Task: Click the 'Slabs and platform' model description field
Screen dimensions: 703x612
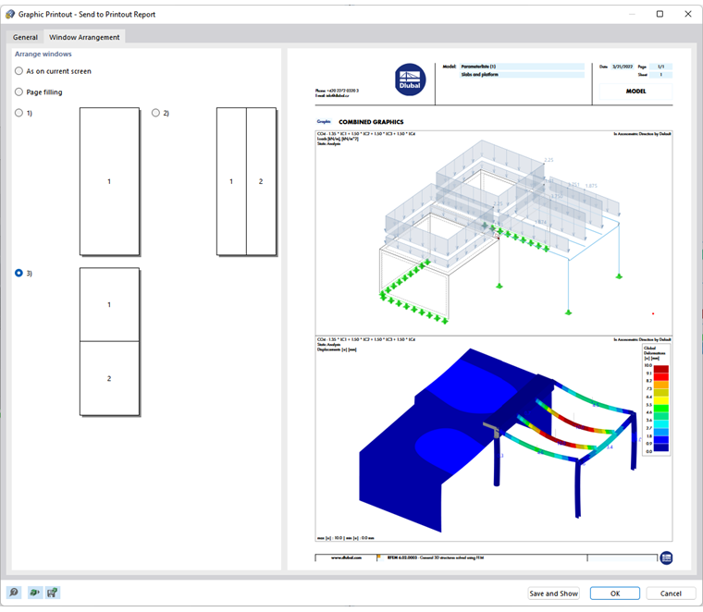Action: click(x=523, y=74)
